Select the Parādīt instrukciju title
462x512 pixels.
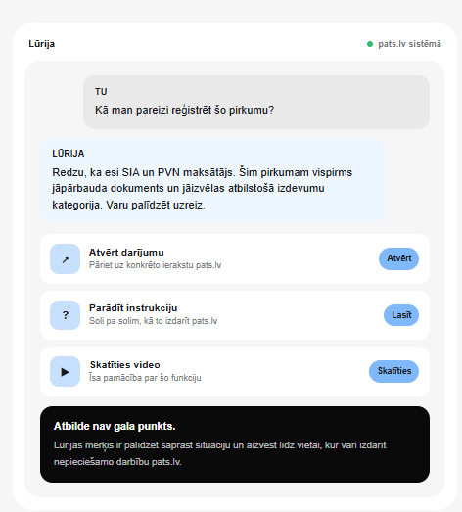(x=133, y=308)
